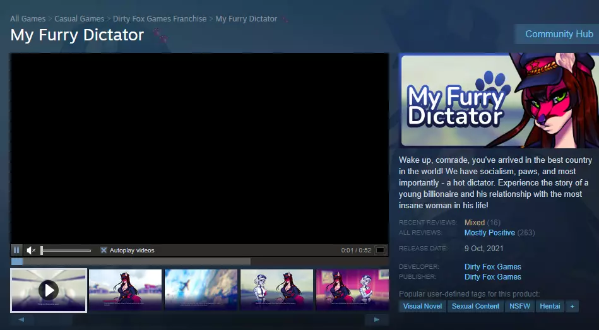
Task: Uncheck the Autoplay videos checkbox
Action: (104, 250)
